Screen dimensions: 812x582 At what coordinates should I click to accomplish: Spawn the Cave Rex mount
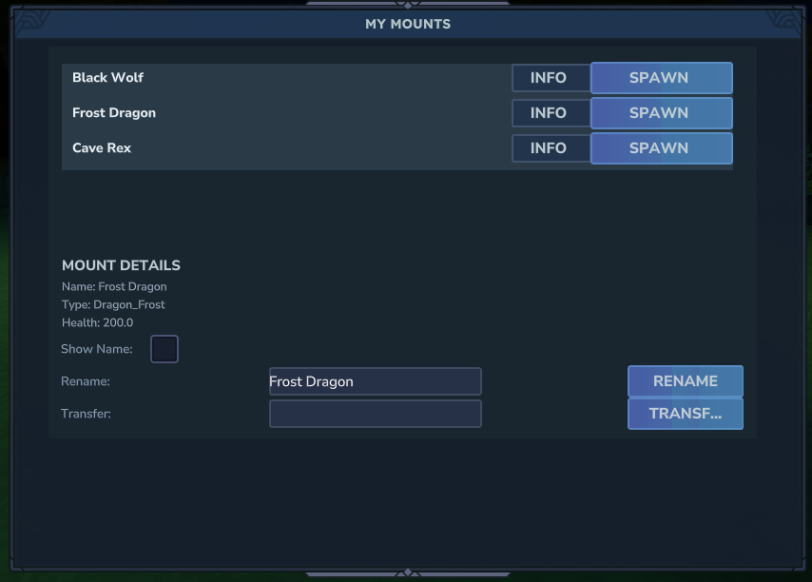click(x=661, y=148)
